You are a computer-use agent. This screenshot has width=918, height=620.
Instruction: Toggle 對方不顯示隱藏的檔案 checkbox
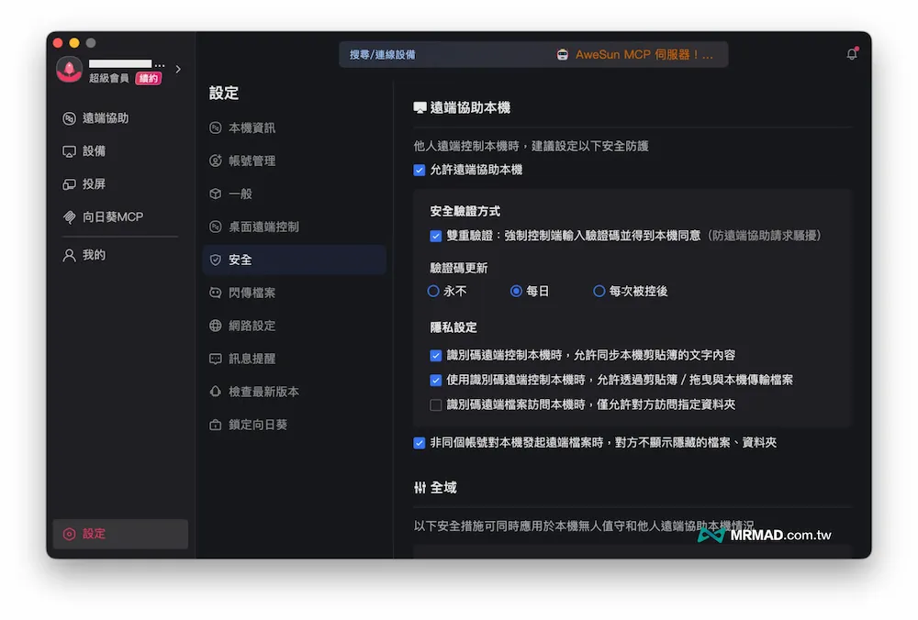[x=420, y=443]
